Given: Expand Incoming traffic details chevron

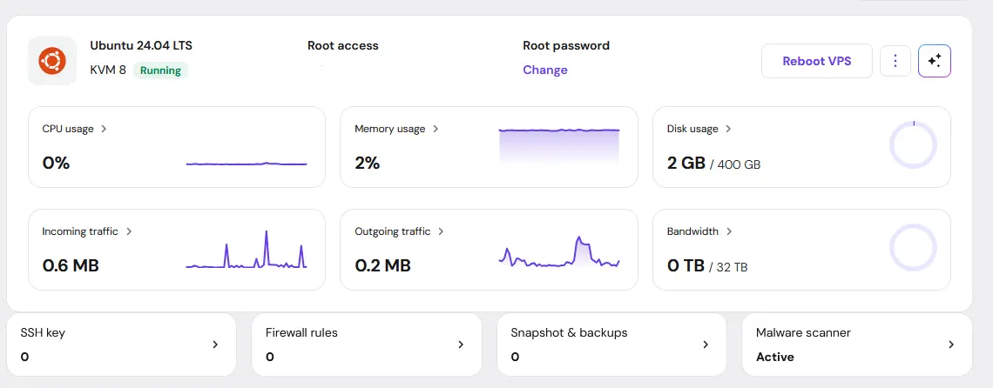Looking at the screenshot, I should 129,231.
